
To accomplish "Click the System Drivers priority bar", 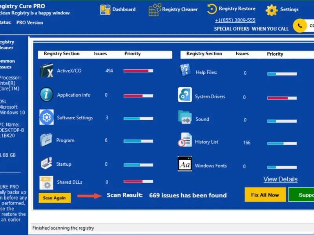I will [282, 98].
